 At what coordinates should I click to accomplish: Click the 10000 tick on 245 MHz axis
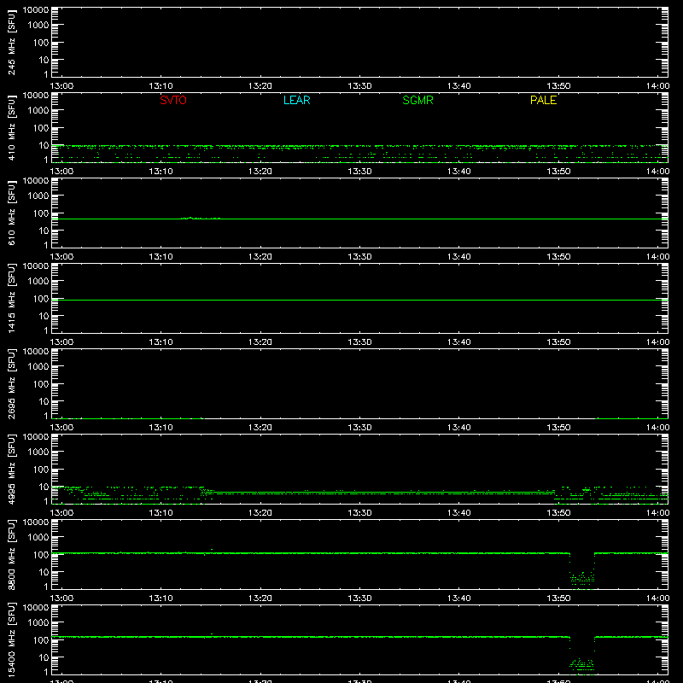(36, 10)
